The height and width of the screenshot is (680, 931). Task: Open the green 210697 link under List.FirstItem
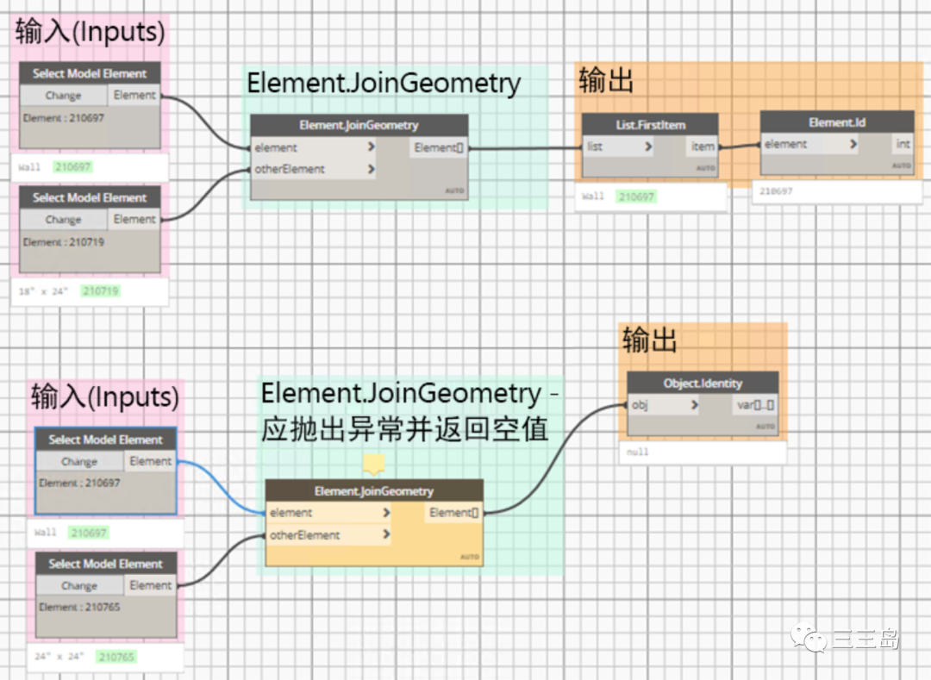636,197
